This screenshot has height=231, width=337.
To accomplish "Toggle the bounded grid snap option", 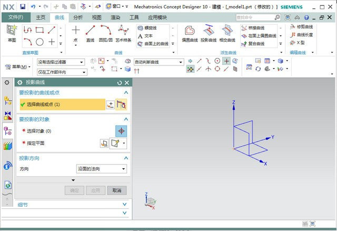I will tap(235, 69).
